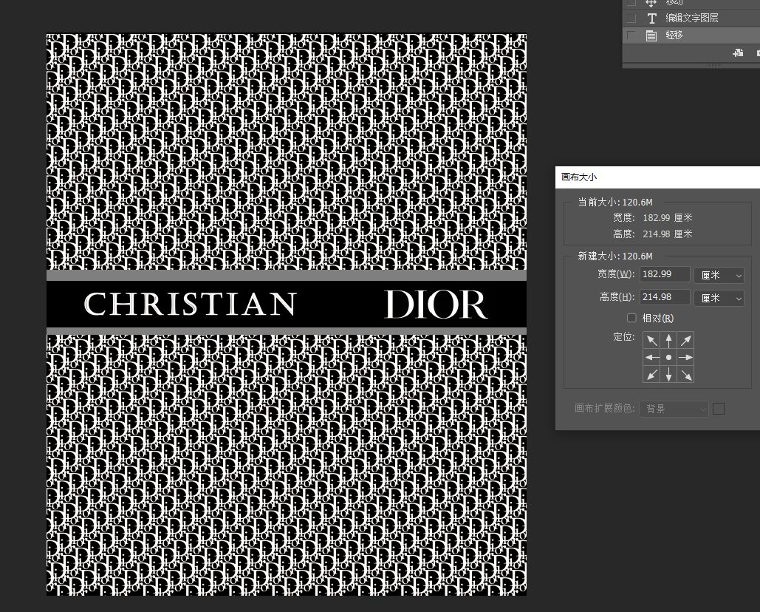Image resolution: width=760 pixels, height=612 pixels.
Task: Toggle history brush source box for 编辑文字图层
Action: pos(631,18)
